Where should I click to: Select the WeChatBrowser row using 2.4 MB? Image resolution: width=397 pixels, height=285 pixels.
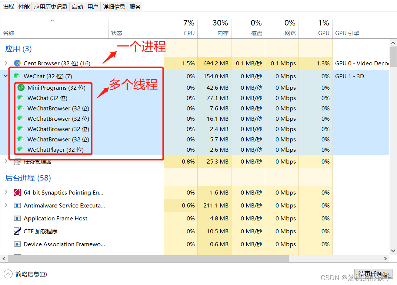pos(194,129)
